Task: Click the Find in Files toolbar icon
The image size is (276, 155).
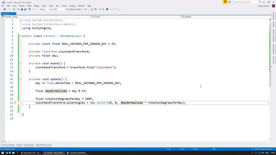Action: click(x=86, y=9)
